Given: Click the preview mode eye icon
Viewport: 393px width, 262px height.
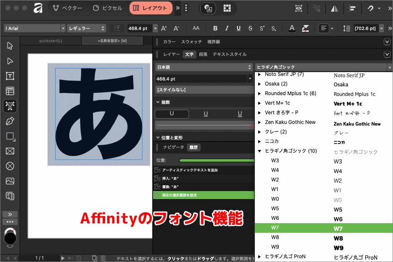Looking at the screenshot, I should (299, 8).
